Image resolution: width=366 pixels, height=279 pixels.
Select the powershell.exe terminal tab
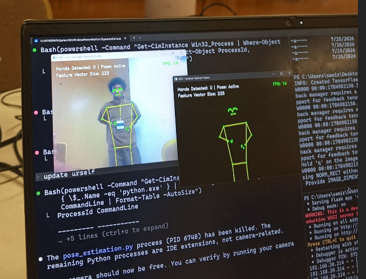click(80, 39)
